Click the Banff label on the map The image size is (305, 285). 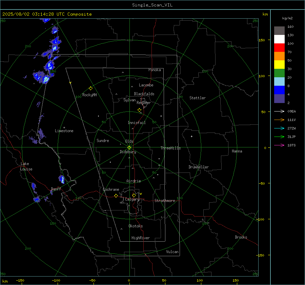coord(56,189)
